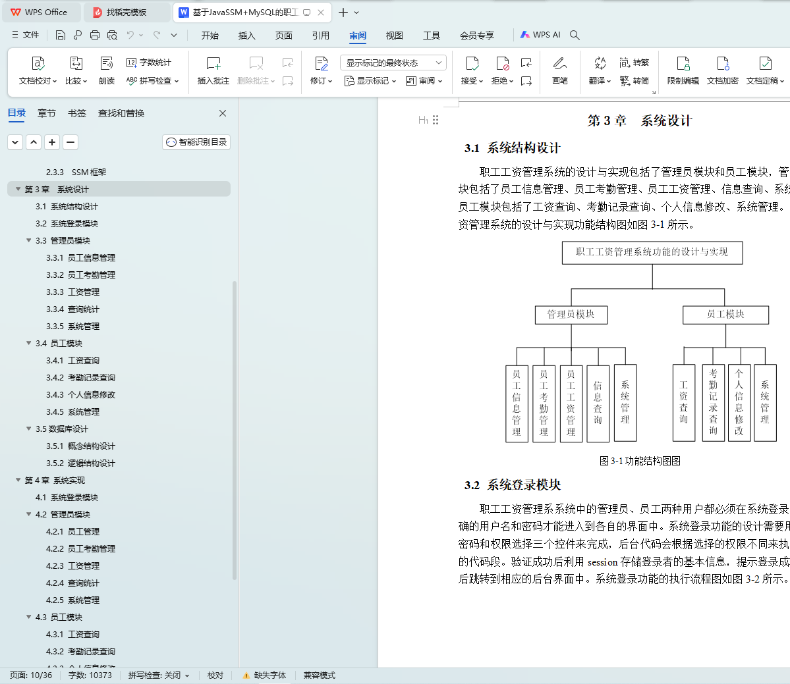Run 拼写检查 spell check
This screenshot has width=790, height=684.
[152, 80]
